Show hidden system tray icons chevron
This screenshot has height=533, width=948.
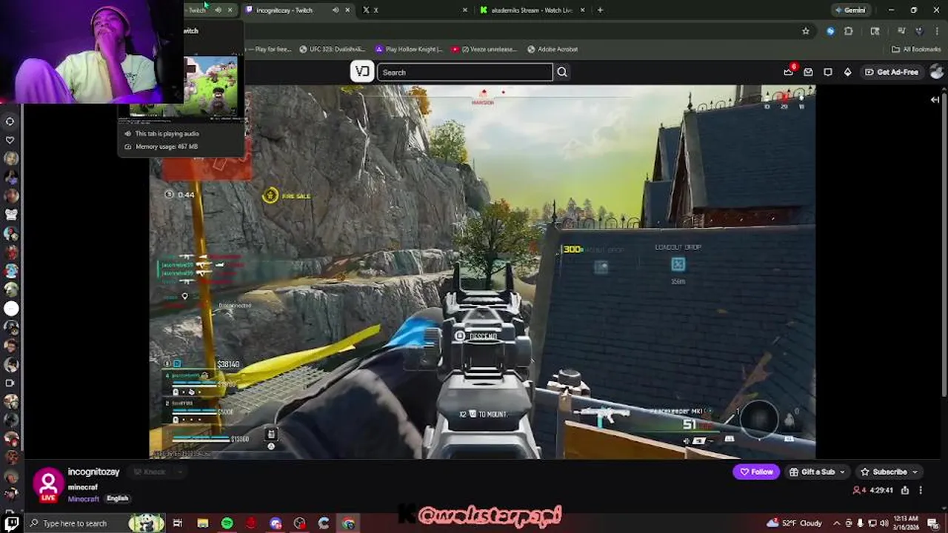[837, 523]
